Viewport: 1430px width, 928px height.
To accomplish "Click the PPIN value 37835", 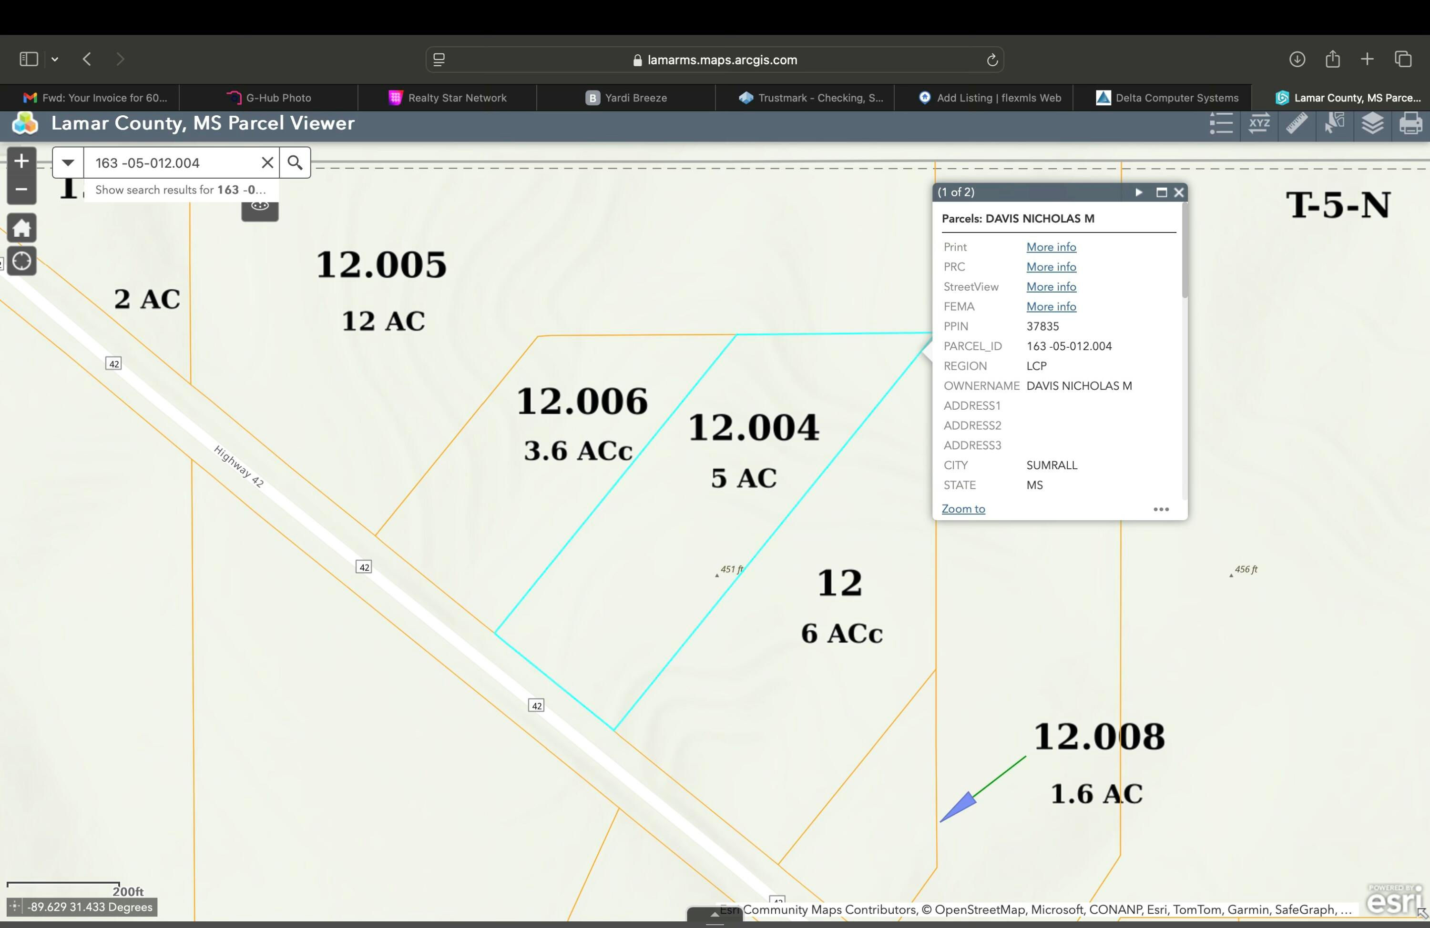I will coord(1042,326).
